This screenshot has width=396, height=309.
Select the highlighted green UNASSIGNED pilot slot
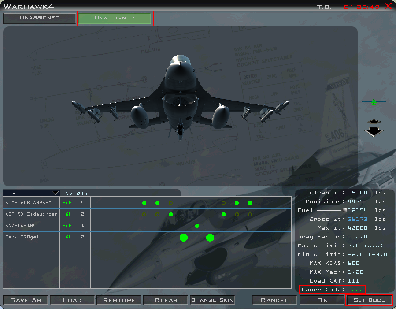[115, 18]
